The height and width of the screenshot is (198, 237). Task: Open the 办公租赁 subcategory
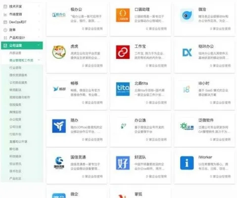point(15,119)
